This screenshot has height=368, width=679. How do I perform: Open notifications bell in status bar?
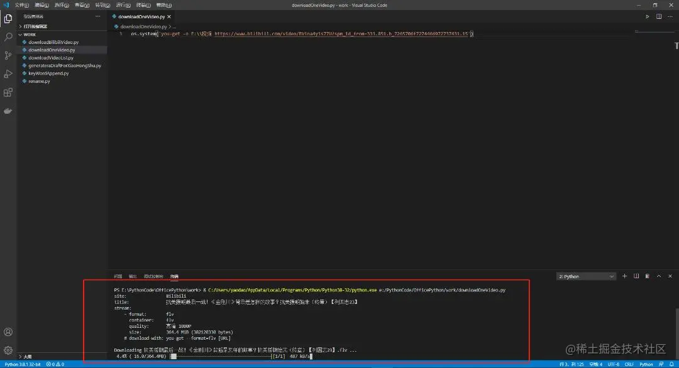[671, 364]
